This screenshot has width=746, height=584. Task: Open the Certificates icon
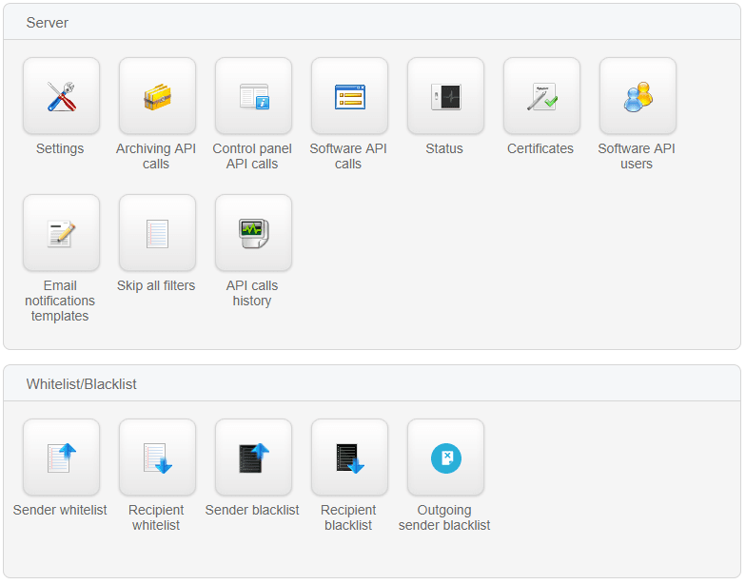point(542,96)
